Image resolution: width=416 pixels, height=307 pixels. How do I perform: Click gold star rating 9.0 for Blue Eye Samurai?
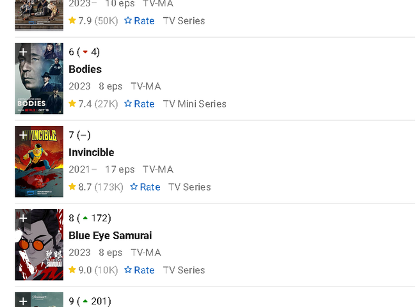tap(72, 270)
